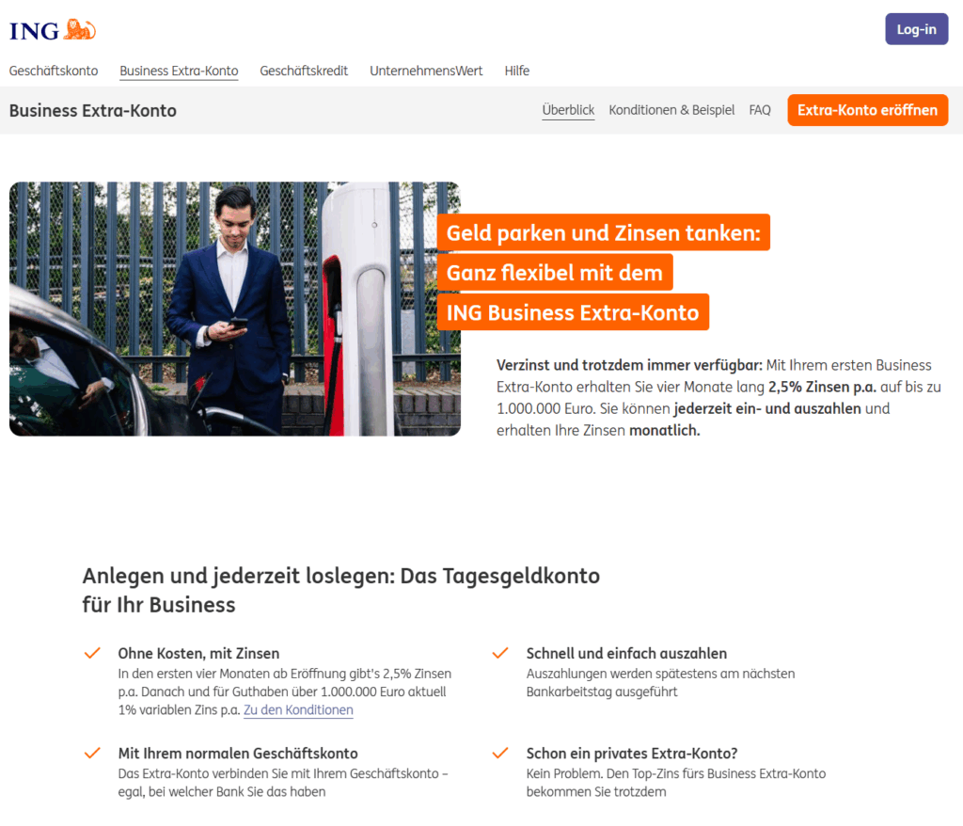Image resolution: width=963 pixels, height=826 pixels.
Task: Click the ING lion logo
Action: (x=53, y=30)
